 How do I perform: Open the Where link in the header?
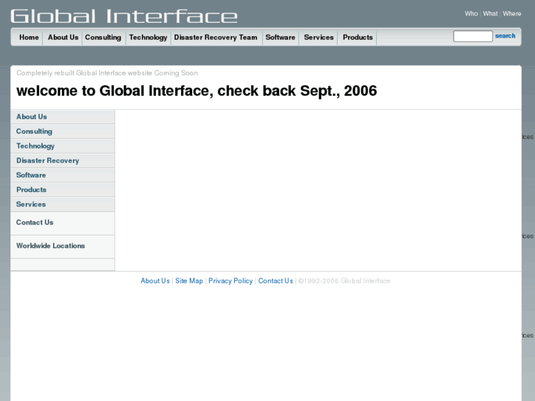[511, 14]
